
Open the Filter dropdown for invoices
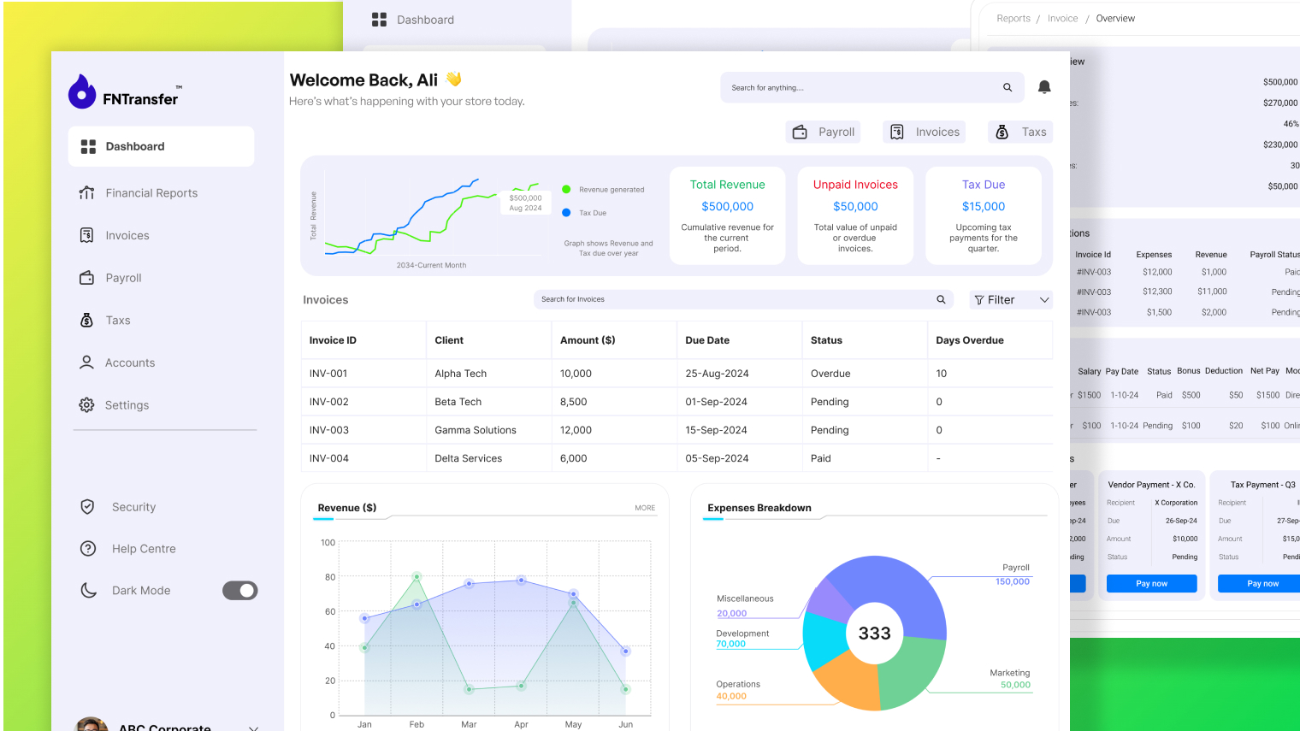coord(1011,300)
